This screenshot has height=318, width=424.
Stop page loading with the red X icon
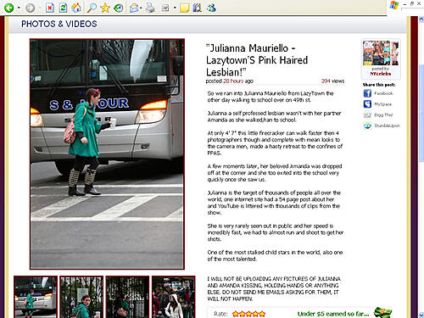point(50,8)
